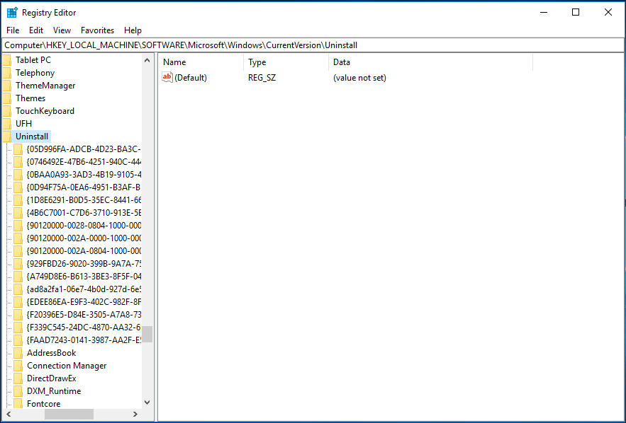
Task: Click the REG_SZ type cell
Action: pyautogui.click(x=262, y=78)
